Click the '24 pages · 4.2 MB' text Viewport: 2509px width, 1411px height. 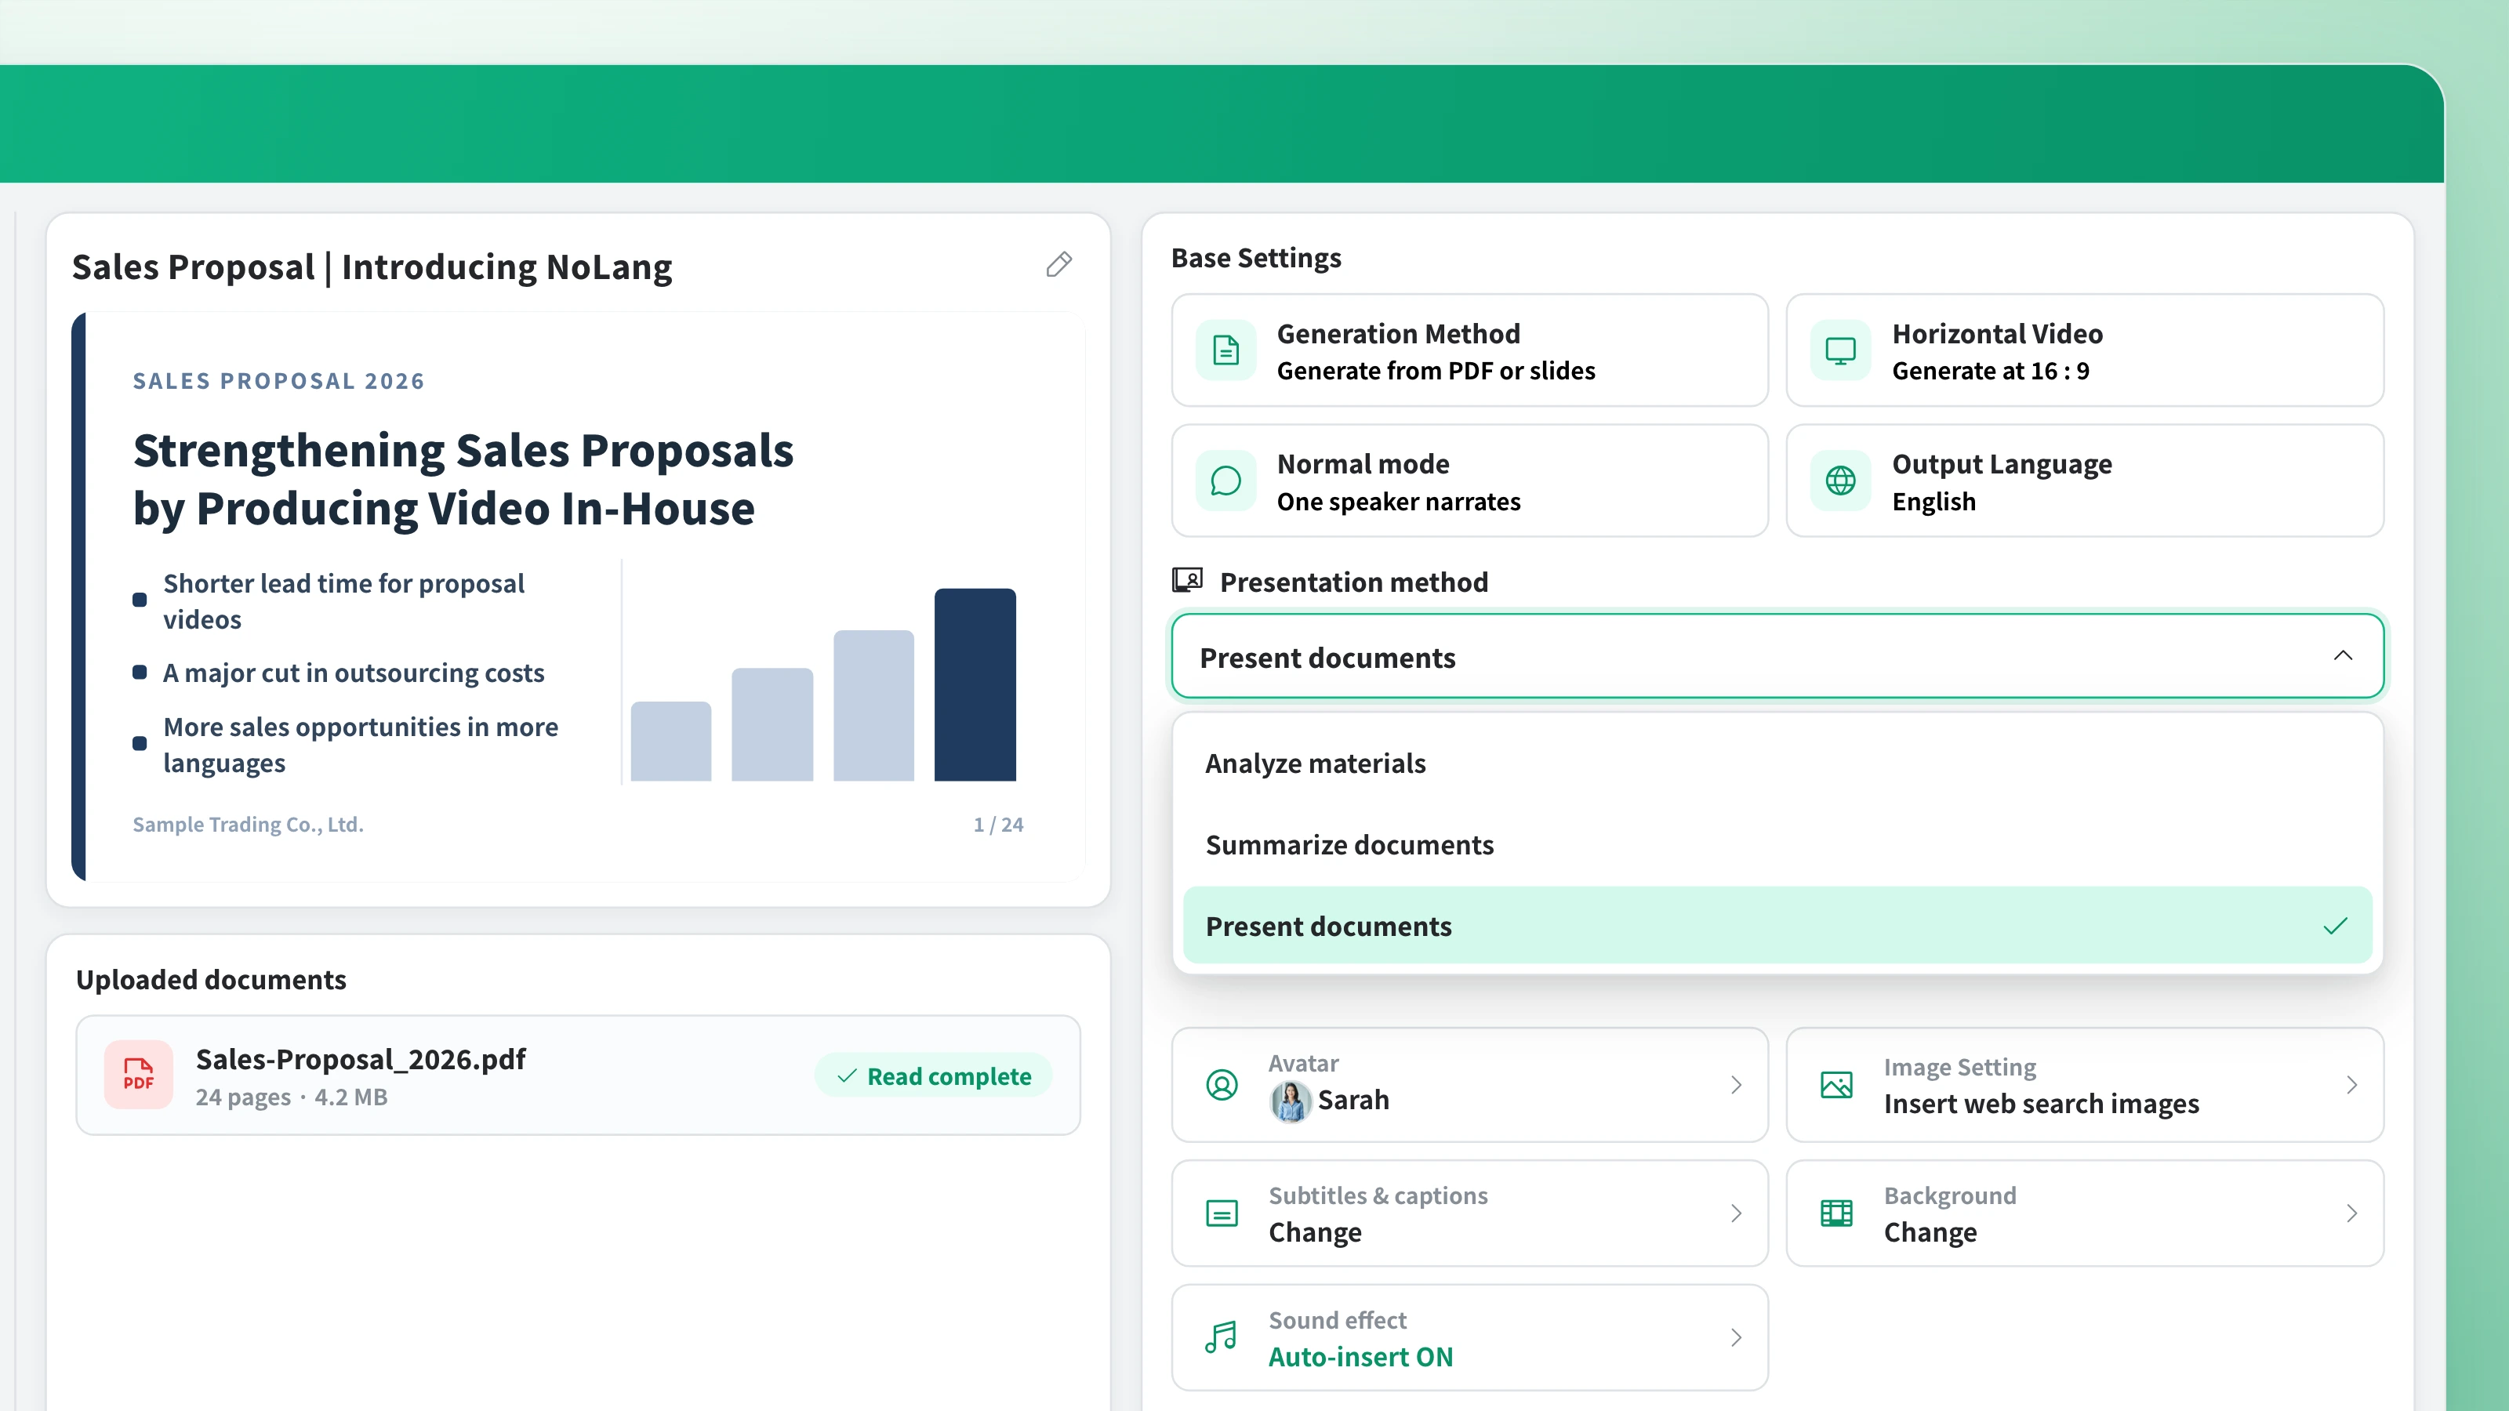[x=291, y=1097]
